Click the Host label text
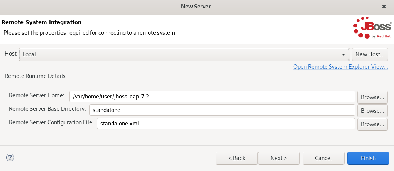 10,54
